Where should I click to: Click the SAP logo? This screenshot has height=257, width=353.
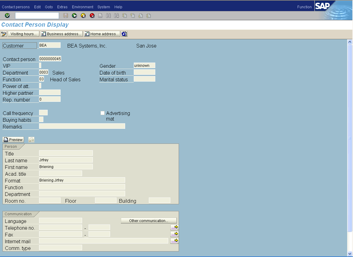coord(322,6)
